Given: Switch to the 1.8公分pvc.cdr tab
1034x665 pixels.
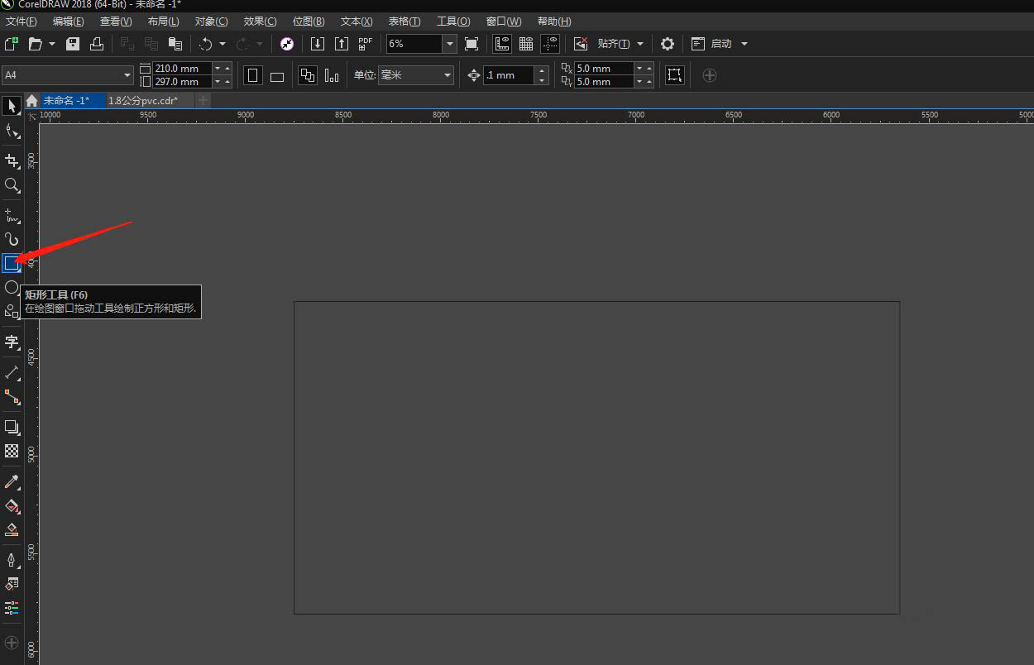Looking at the screenshot, I should 143,100.
